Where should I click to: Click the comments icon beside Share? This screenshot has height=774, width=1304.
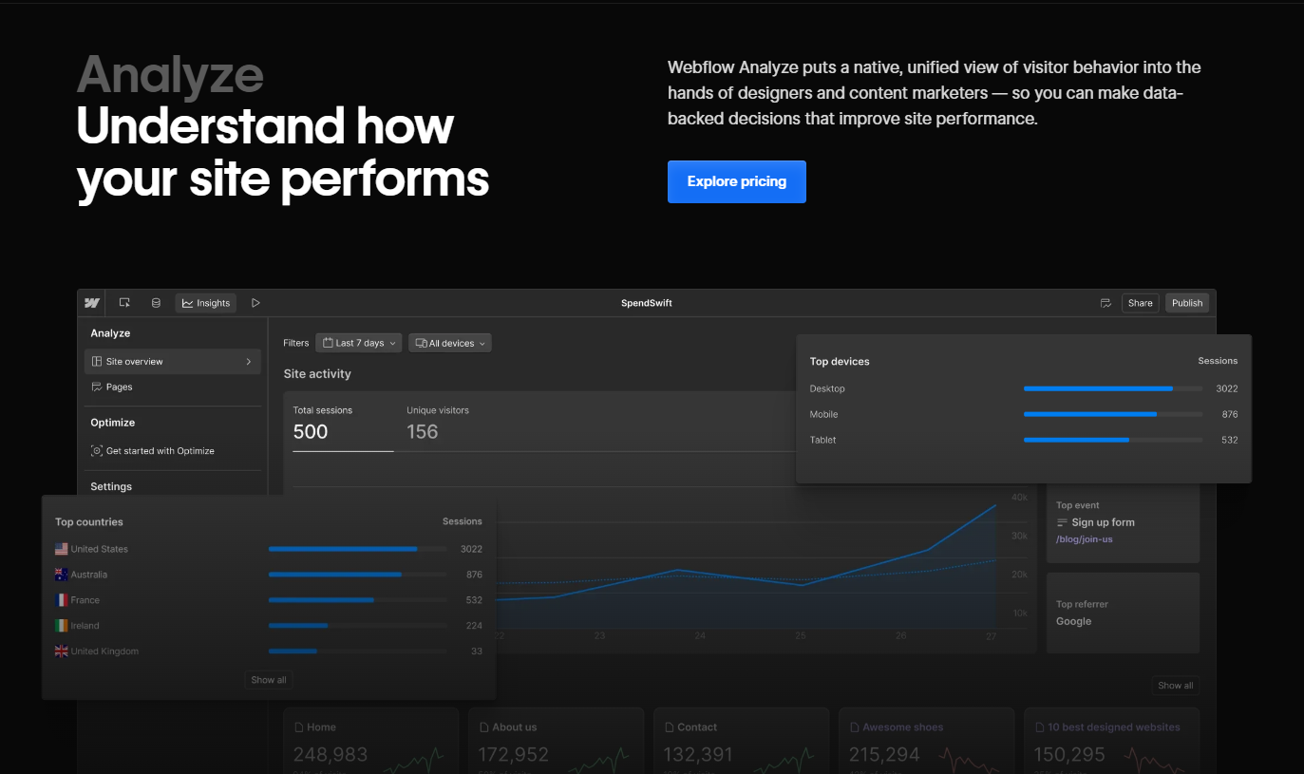1106,303
